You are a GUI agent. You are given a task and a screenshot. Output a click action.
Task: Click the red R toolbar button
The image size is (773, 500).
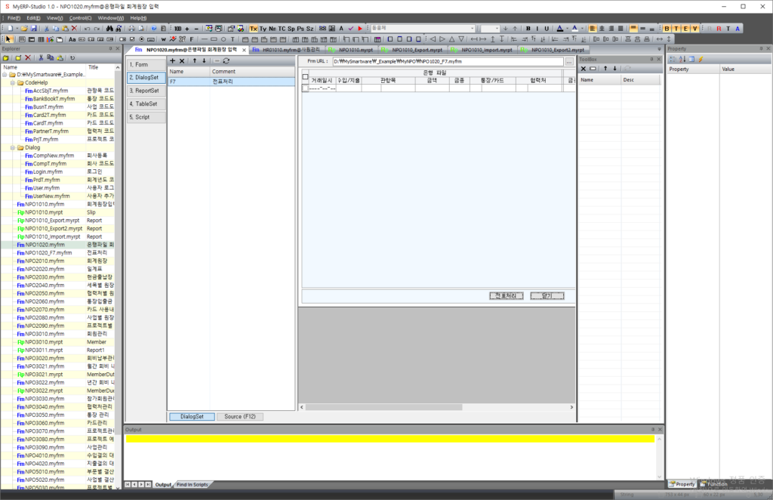(x=719, y=29)
